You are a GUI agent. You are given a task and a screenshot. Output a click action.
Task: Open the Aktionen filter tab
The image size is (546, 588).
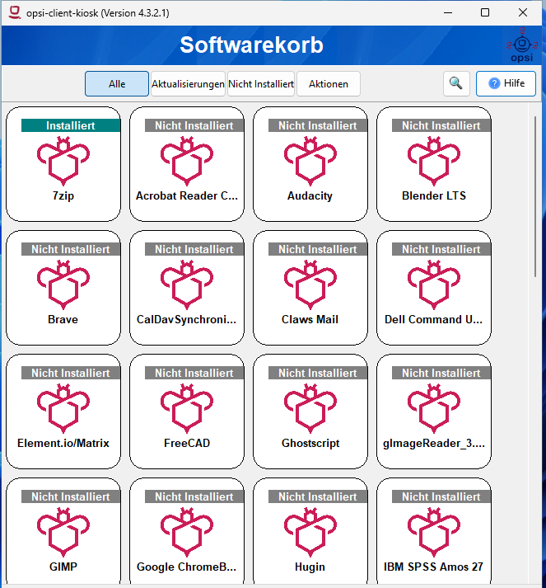click(329, 83)
